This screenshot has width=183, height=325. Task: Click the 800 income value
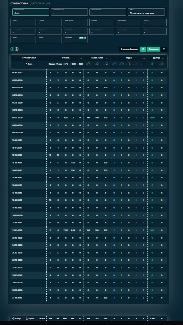click(x=152, y=230)
